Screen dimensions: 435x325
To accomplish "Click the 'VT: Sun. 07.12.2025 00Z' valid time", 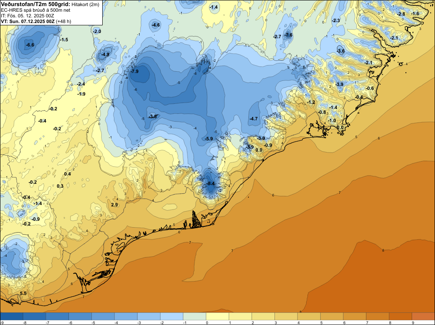I will tap(28, 21).
